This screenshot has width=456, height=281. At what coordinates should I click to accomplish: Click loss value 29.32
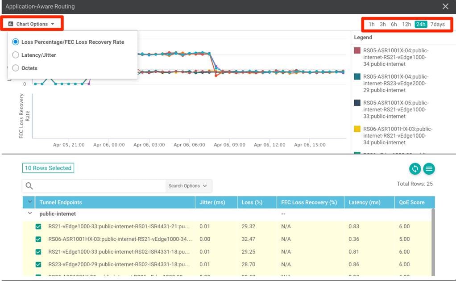pos(248,226)
